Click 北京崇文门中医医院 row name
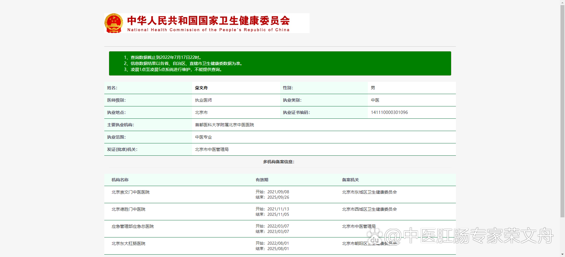Viewport: 565px width, 257px height. [x=130, y=192]
